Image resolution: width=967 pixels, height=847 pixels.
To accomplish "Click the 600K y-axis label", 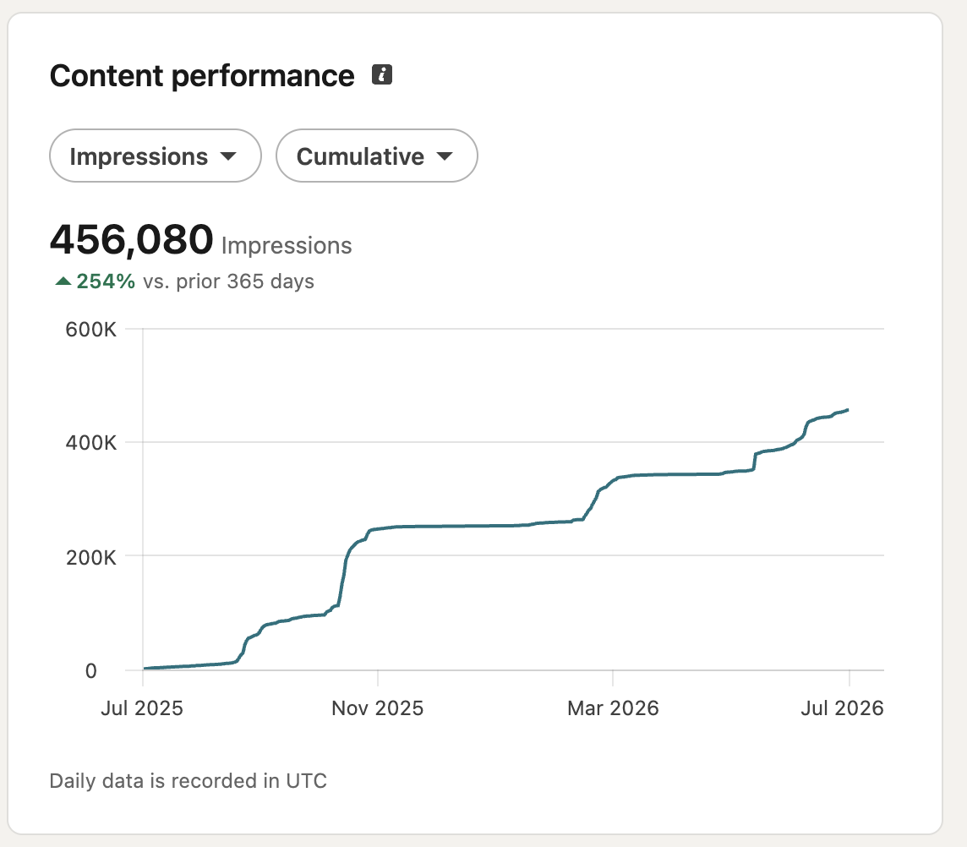I will (90, 330).
